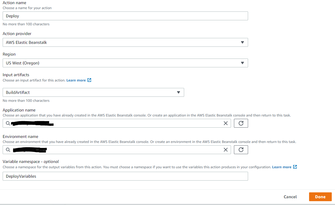Focus the Variable namespace field DeployVariables
Image resolution: width=335 pixels, height=205 pixels.
(x=125, y=176)
